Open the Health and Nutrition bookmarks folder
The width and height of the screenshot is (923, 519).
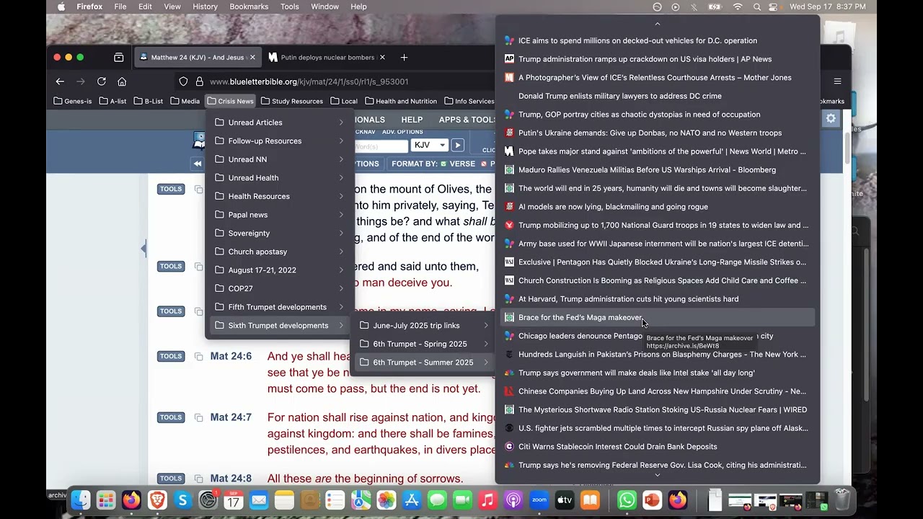tap(401, 101)
